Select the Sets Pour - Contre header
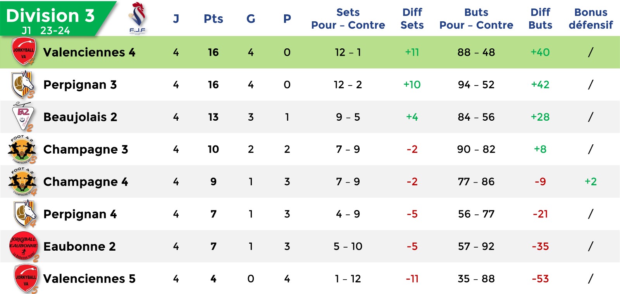 tap(348, 19)
